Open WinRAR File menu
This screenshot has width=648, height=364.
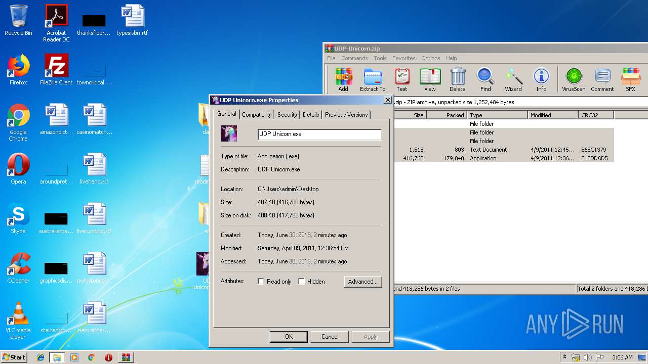[x=331, y=58]
